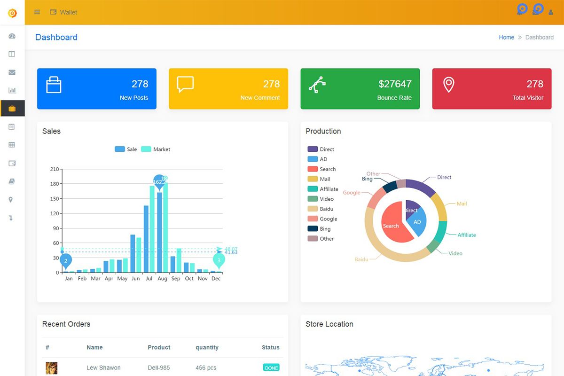Open the envelope mail sidebar icon
The height and width of the screenshot is (376, 564).
[x=12, y=72]
